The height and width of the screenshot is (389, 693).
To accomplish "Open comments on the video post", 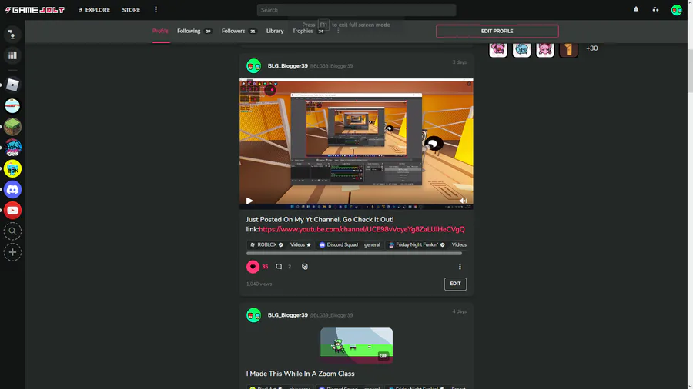I will tap(279, 267).
